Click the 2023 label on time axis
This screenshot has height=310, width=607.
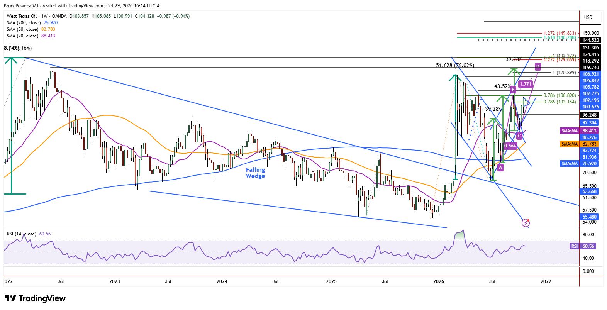click(115, 281)
